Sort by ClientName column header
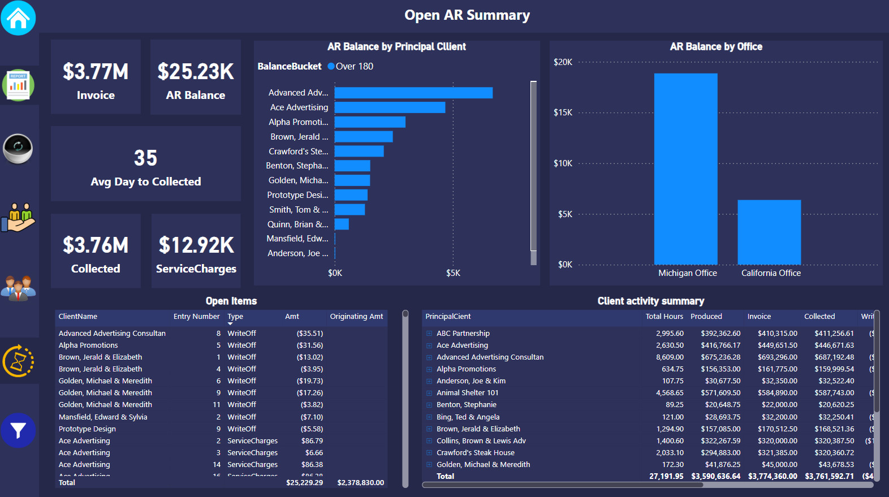The width and height of the screenshot is (889, 497). pos(78,317)
